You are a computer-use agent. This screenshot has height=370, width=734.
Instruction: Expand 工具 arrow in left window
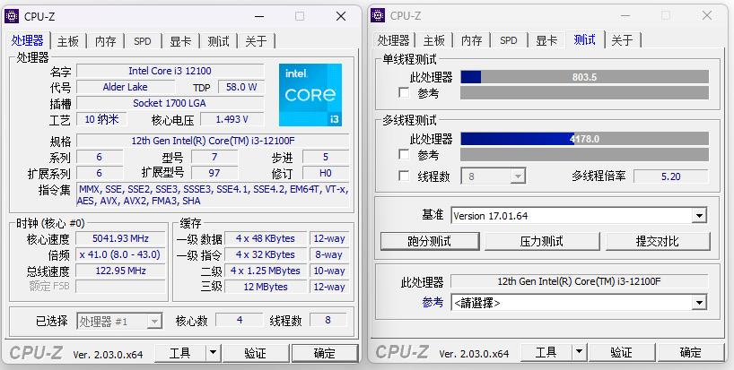[213, 353]
